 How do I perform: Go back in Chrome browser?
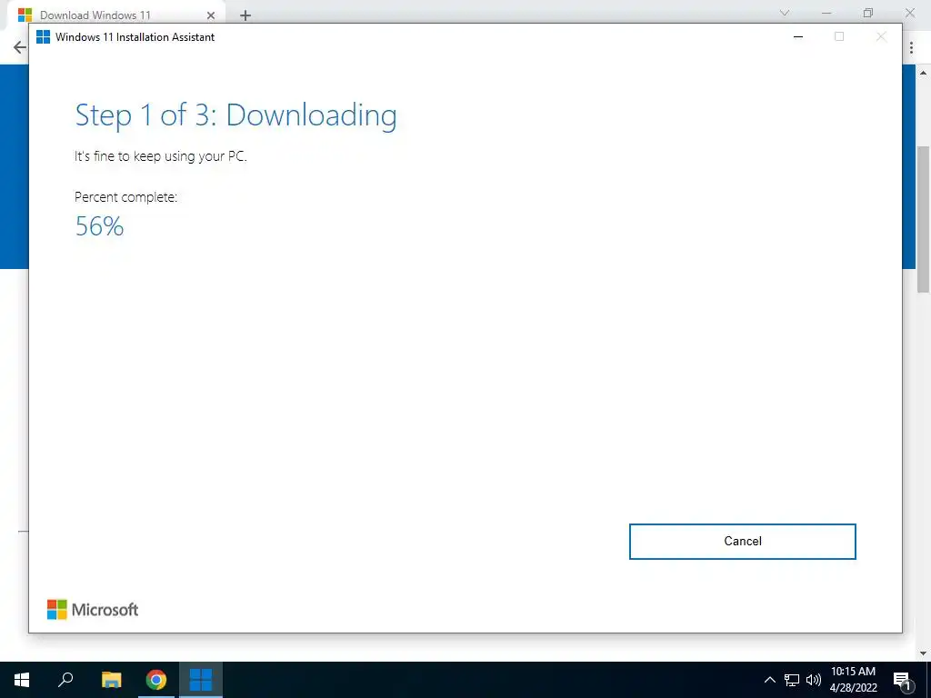20,47
